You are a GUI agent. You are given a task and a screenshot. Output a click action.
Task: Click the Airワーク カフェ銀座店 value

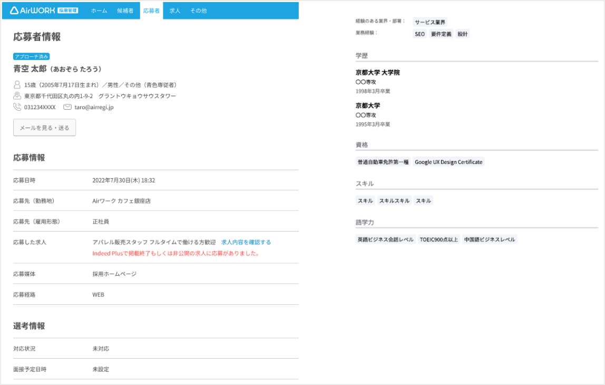[122, 201]
